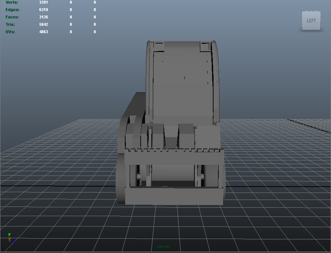This screenshot has height=253, width=331.
Task: Click the Edges count value 6319
Action: coord(43,10)
